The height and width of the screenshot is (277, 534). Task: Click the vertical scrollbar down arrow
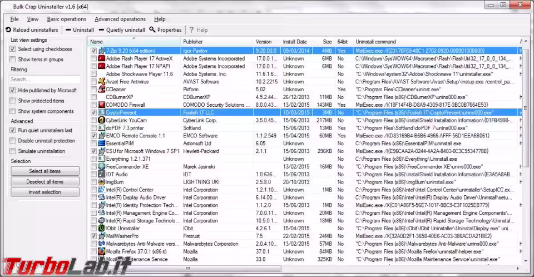[x=526, y=261]
